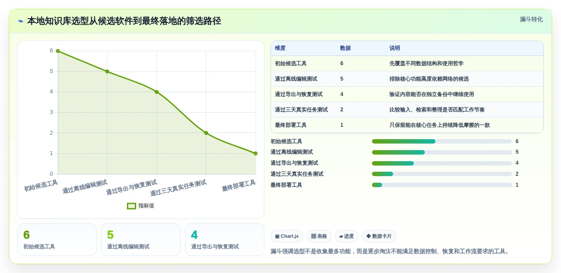Select table row 通过三天真实任务测试
This screenshot has width=561, height=273.
pyautogui.click(x=407, y=110)
